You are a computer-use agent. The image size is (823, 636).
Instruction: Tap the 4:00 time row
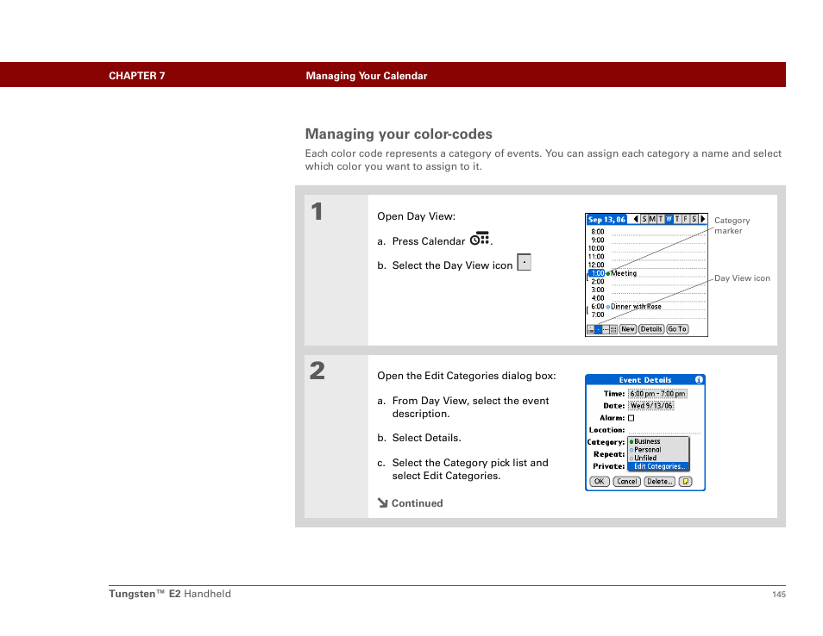(647, 298)
